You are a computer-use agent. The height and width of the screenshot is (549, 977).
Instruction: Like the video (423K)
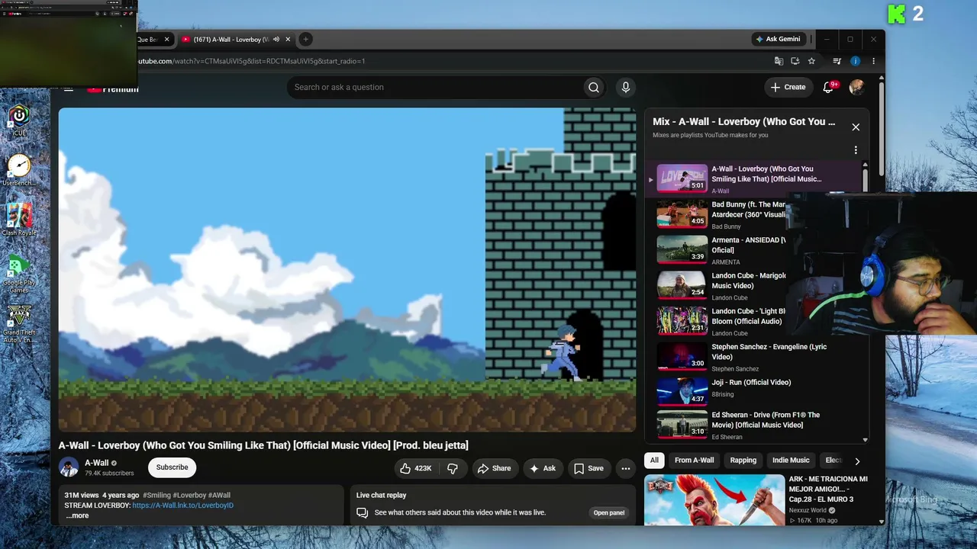(416, 469)
